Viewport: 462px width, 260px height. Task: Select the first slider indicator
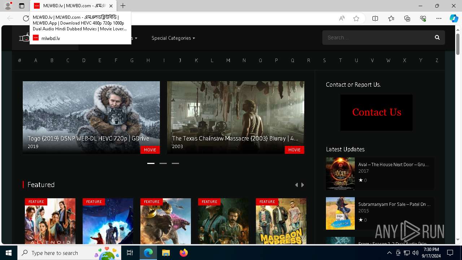coord(151,163)
